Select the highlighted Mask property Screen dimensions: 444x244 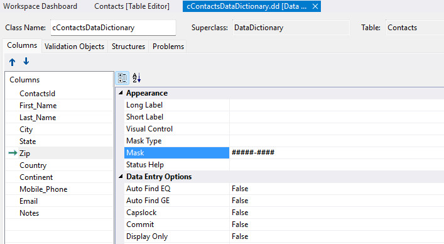pyautogui.click(x=176, y=152)
